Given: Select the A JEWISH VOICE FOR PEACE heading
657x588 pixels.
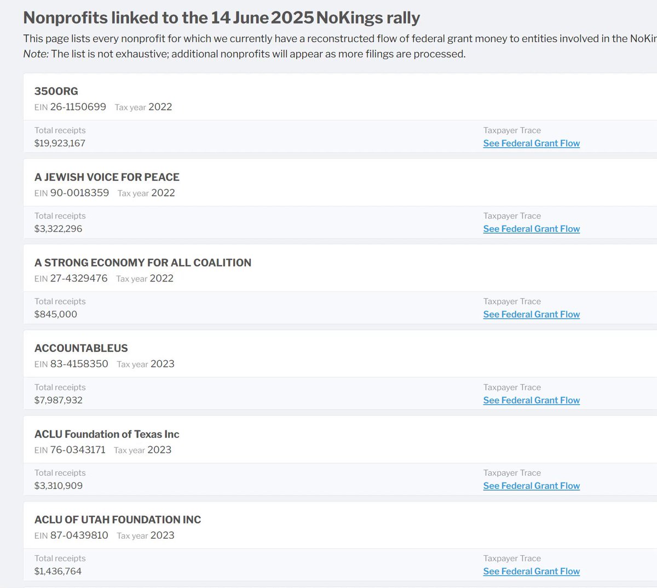Looking at the screenshot, I should point(107,177).
